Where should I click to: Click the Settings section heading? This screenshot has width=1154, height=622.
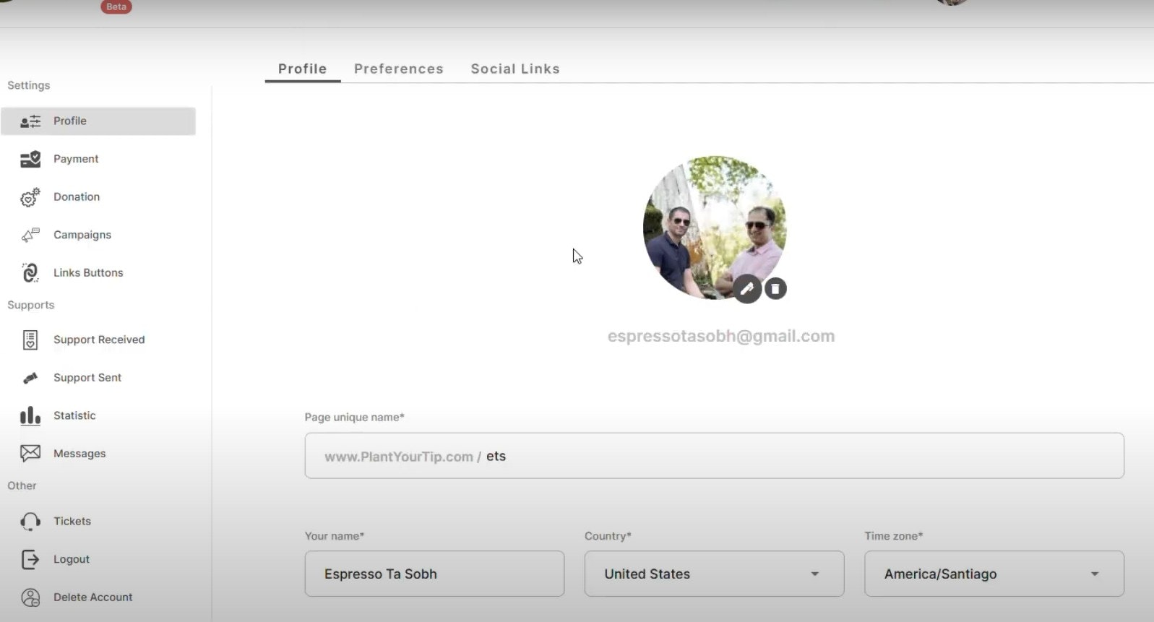click(x=29, y=85)
